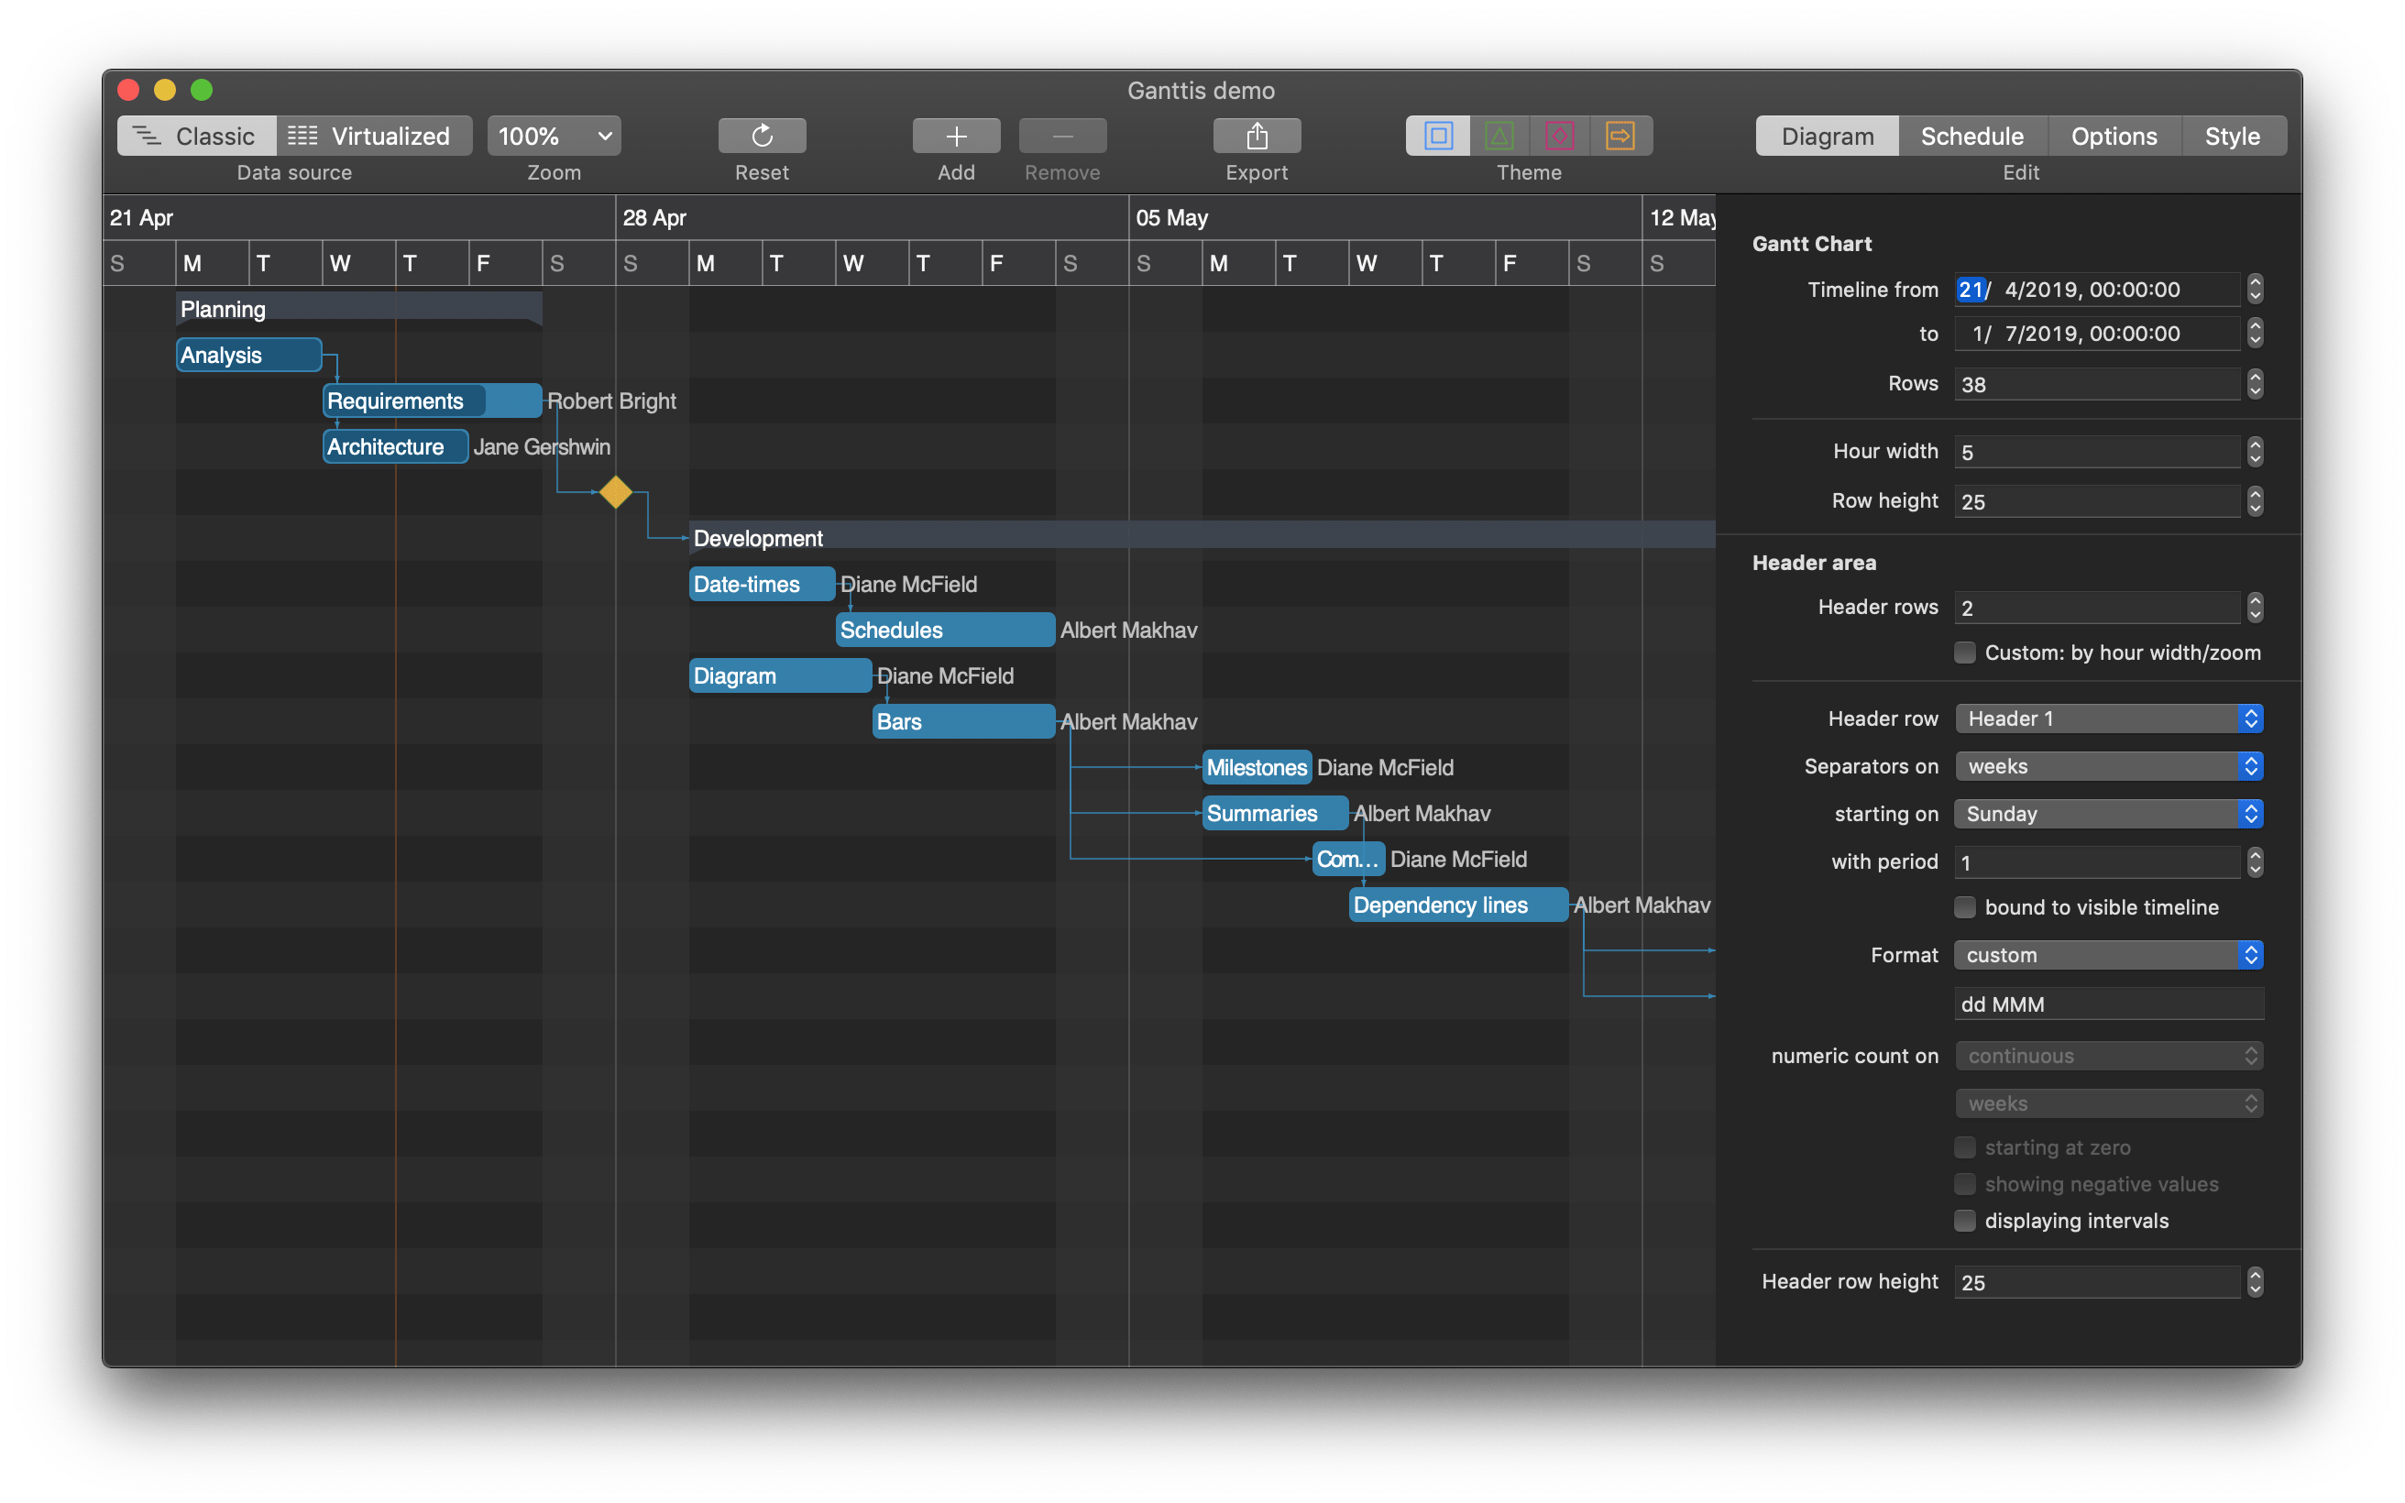2405x1503 pixels.
Task: Toggle displaying intervals checkbox
Action: 1964,1221
